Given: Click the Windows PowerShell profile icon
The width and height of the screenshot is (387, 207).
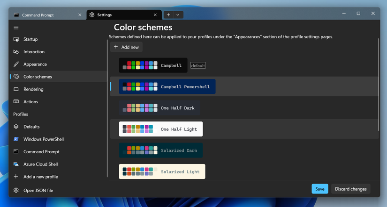Looking at the screenshot, I should click(x=16, y=139).
